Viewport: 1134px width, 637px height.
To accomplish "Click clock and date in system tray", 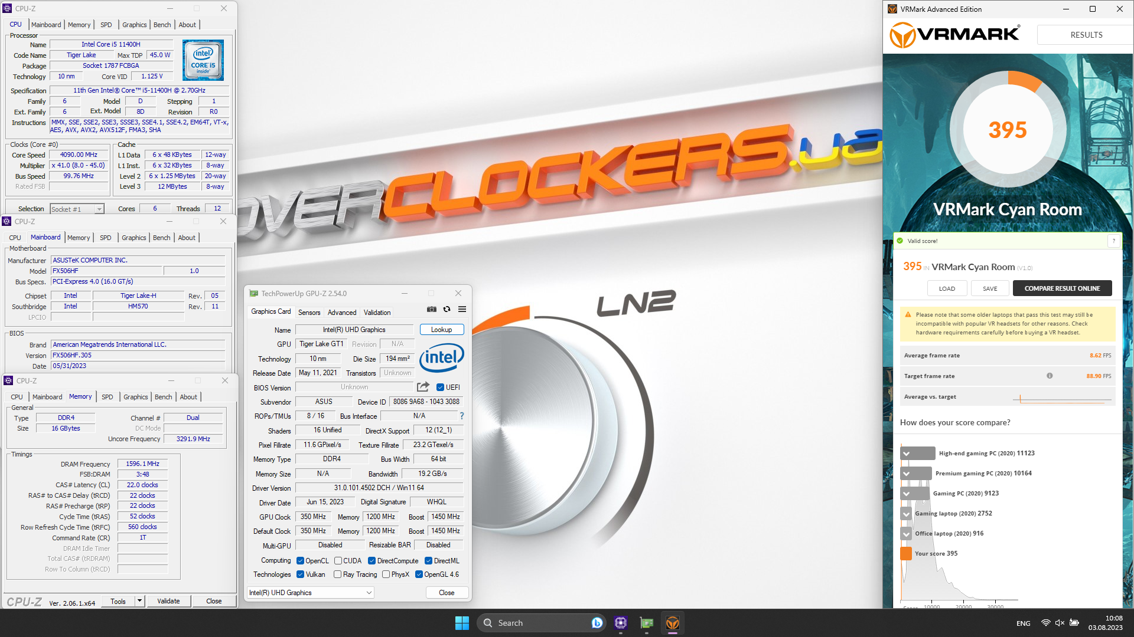I will click(1105, 623).
